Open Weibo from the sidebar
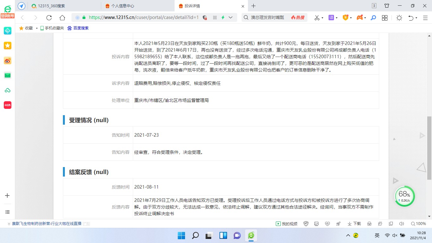Image resolution: width=432 pixels, height=243 pixels. point(8,60)
